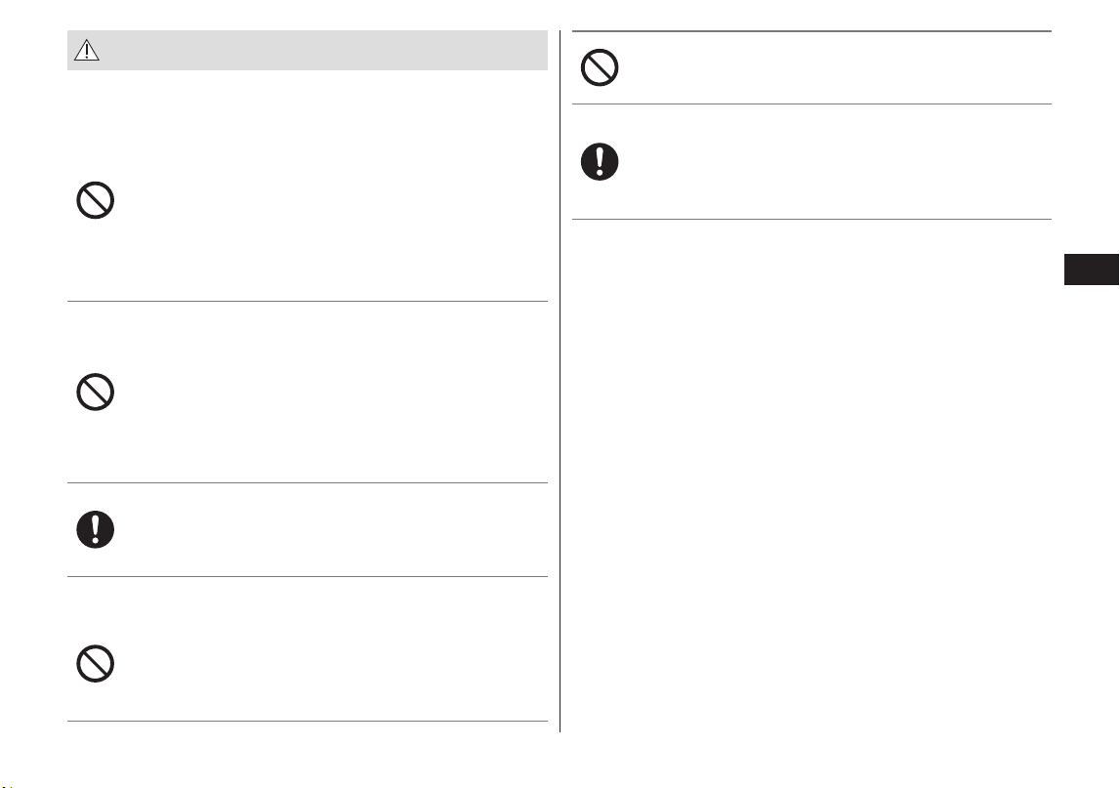Click the vertical divider between the two columns
This screenshot has width=1120, height=788.
click(560, 381)
